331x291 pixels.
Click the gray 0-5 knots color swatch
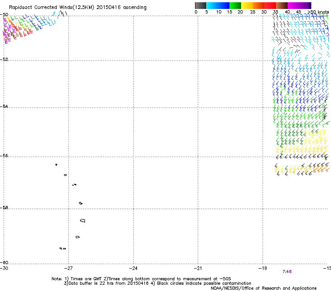[x=200, y=5]
